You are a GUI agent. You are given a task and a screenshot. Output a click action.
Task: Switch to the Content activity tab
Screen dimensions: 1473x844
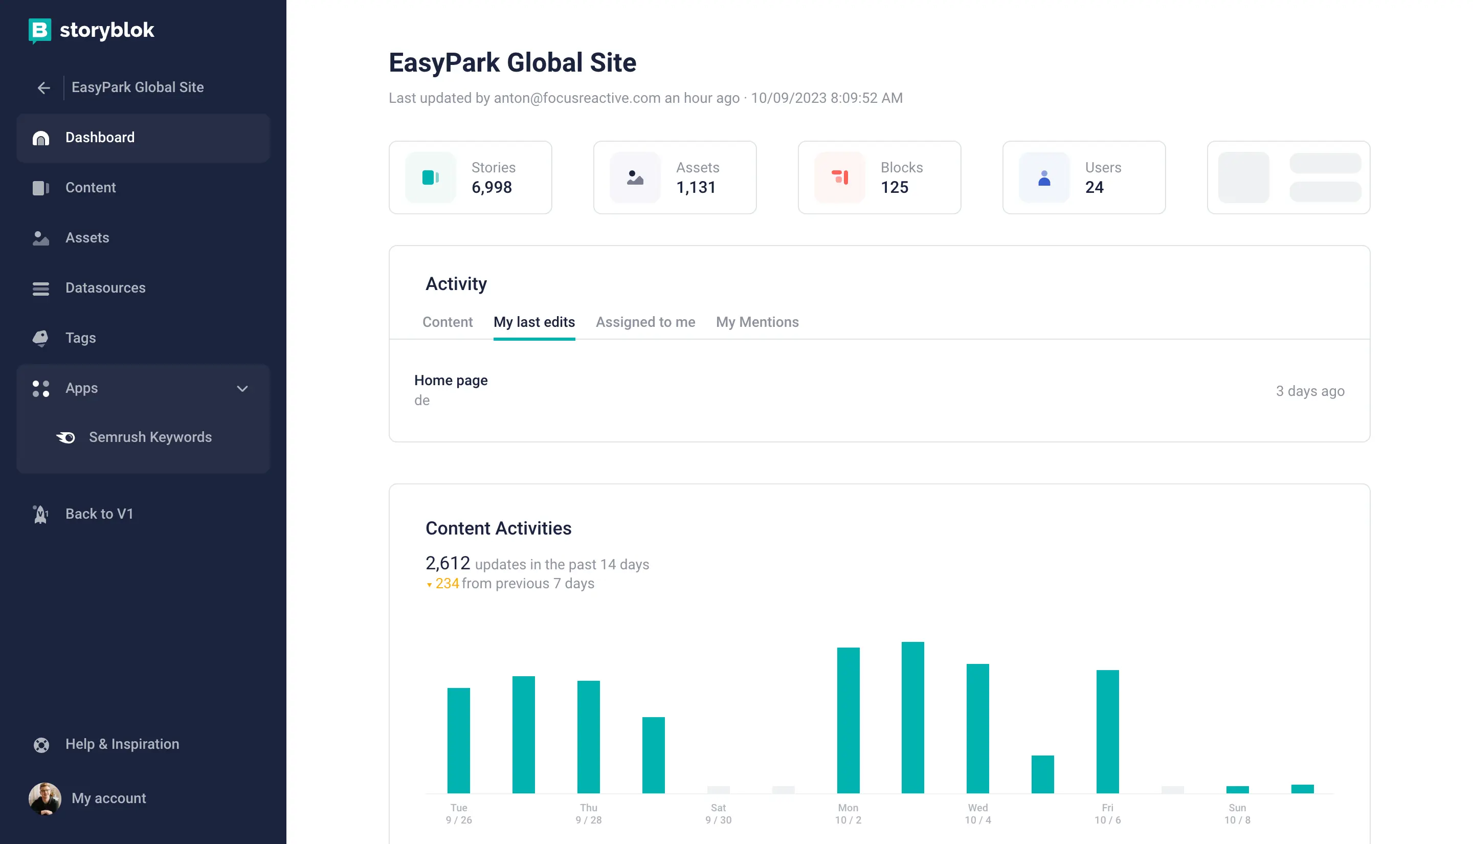[448, 322]
